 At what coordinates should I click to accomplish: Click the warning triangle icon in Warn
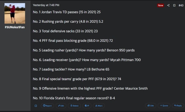tap(96, 106)
